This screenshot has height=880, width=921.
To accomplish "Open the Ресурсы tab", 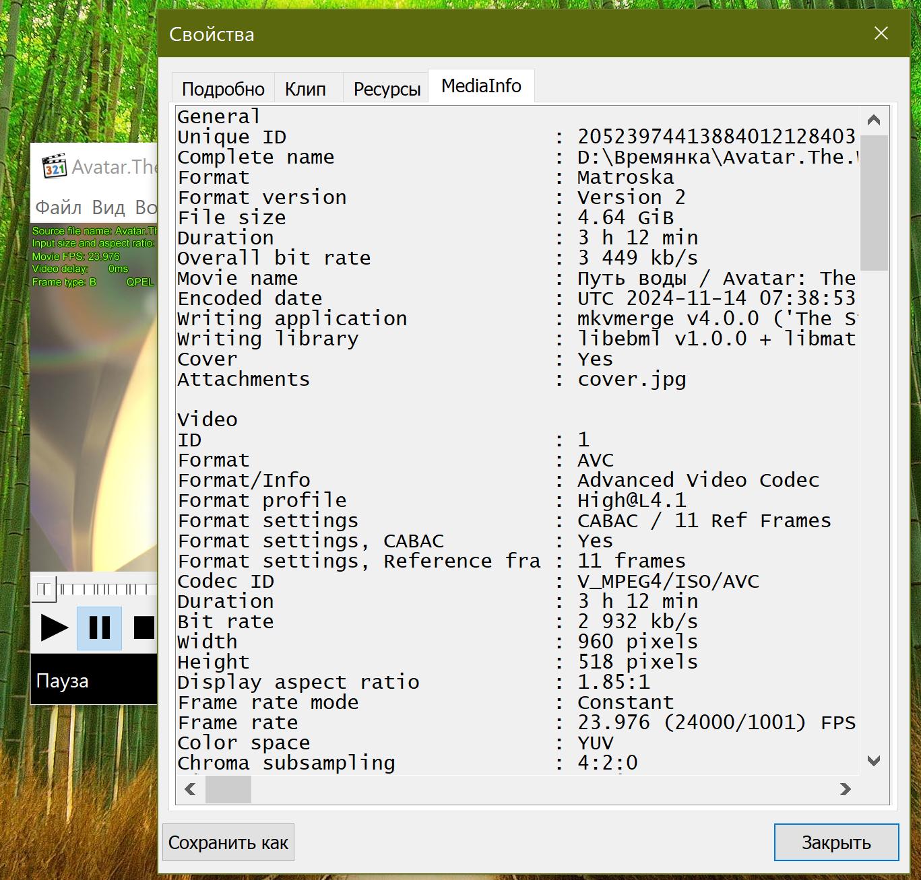I will 387,88.
